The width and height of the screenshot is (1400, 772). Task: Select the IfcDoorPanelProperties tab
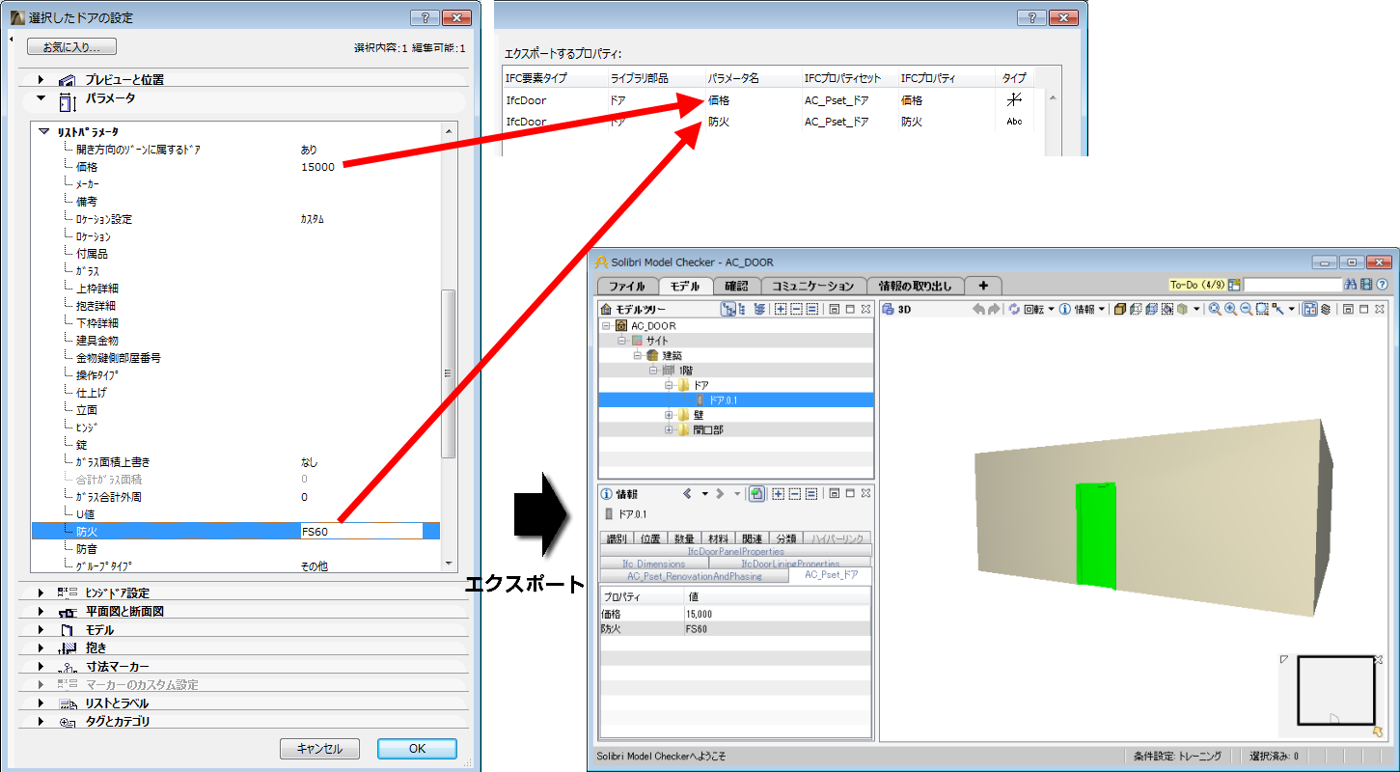coord(736,551)
